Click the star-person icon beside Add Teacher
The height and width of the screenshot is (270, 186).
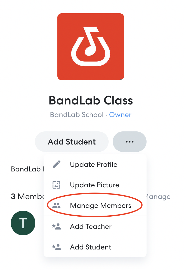(x=56, y=226)
